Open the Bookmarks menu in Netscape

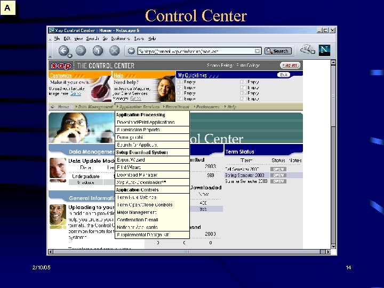click(x=120, y=38)
